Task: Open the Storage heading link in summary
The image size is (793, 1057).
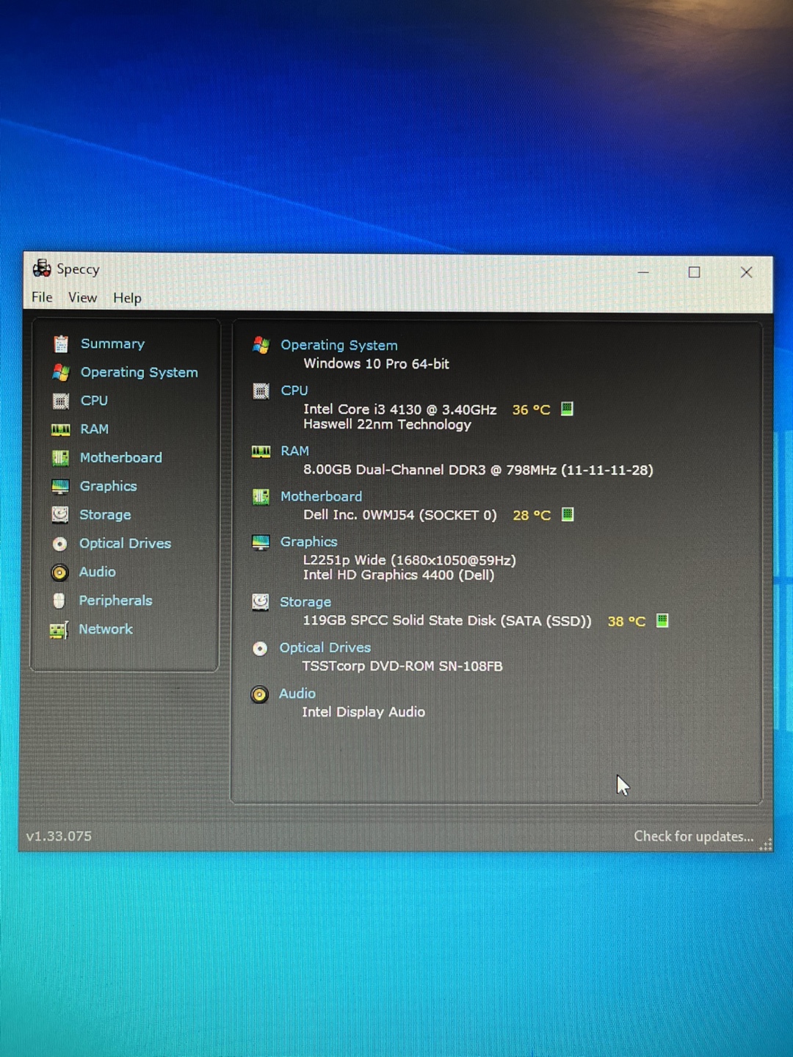Action: coord(305,602)
